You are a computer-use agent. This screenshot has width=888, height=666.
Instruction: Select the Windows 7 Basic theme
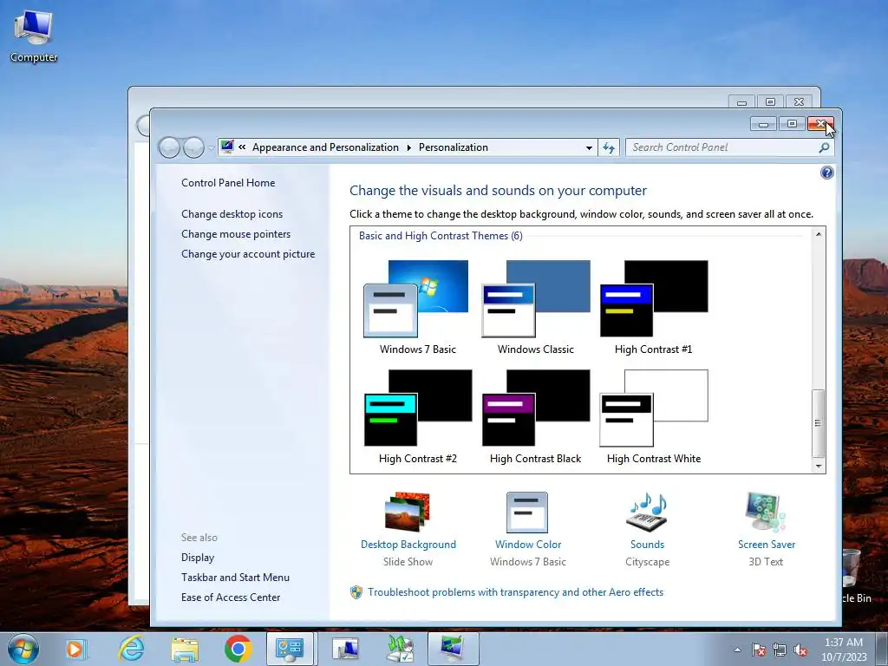(x=417, y=308)
